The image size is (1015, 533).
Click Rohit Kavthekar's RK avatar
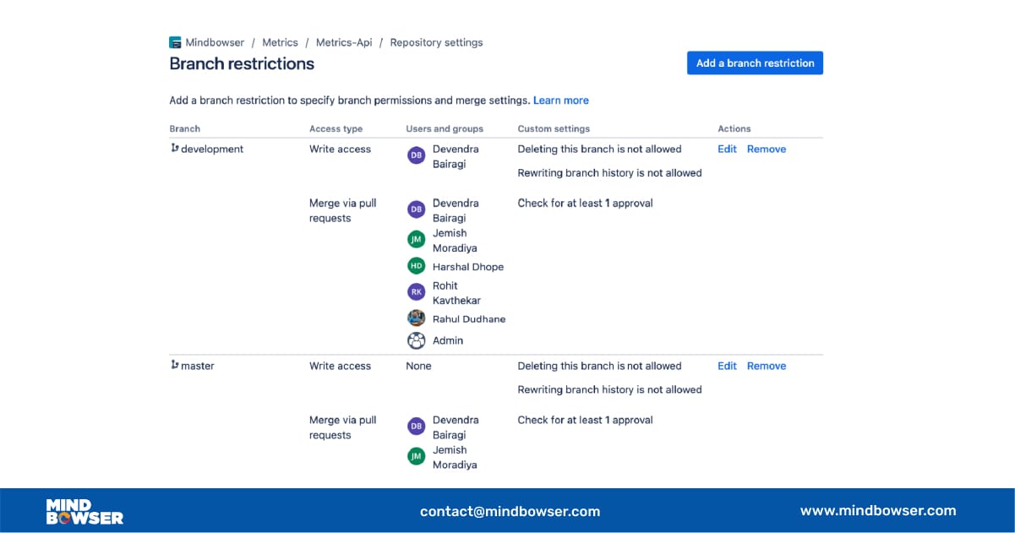pyautogui.click(x=416, y=292)
